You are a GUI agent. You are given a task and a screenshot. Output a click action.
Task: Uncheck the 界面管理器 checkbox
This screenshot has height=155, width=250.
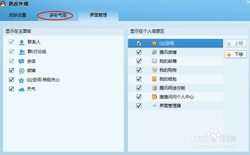139,106
